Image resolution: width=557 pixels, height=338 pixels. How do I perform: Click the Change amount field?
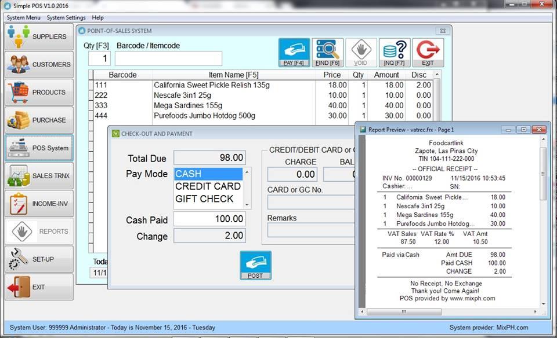pyautogui.click(x=209, y=236)
